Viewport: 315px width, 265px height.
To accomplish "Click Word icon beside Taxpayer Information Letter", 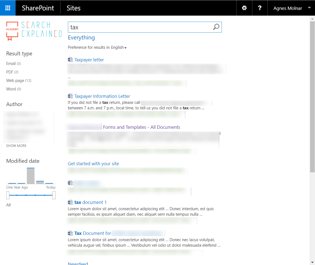I will point(70,96).
